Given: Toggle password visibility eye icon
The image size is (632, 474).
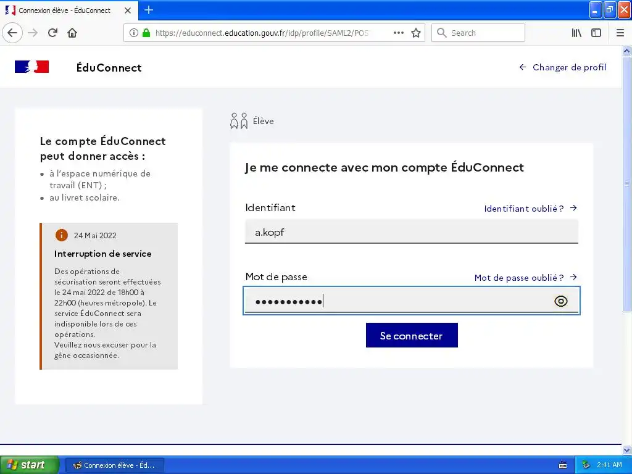Looking at the screenshot, I should coord(560,301).
